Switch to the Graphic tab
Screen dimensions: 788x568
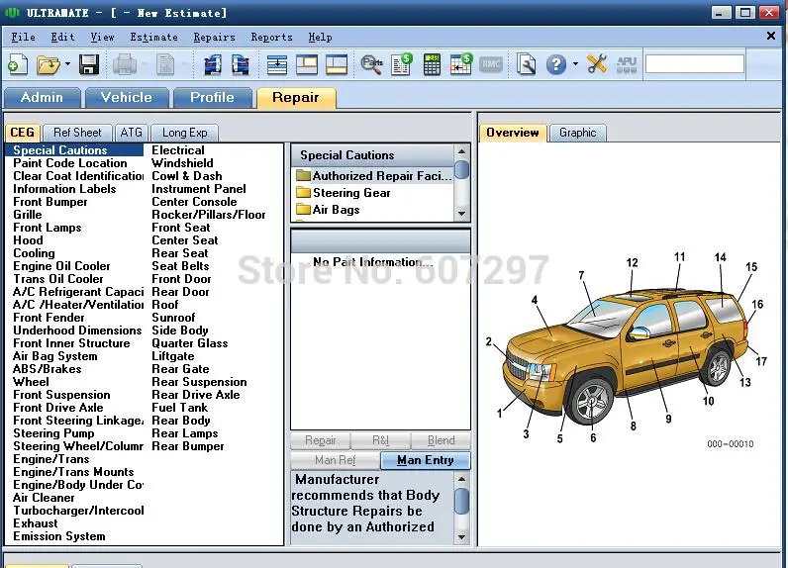(x=578, y=133)
